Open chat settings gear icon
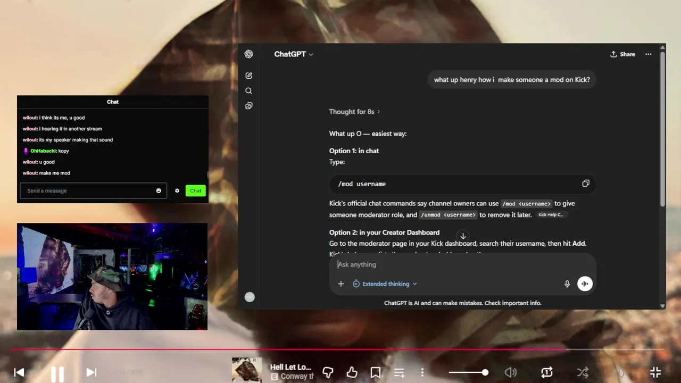The width and height of the screenshot is (681, 383). tap(177, 191)
